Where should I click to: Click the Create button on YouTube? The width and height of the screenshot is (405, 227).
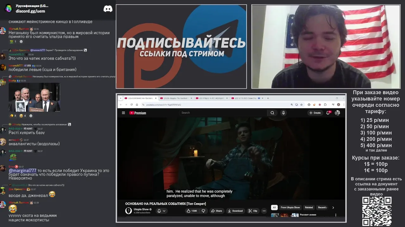315,113
